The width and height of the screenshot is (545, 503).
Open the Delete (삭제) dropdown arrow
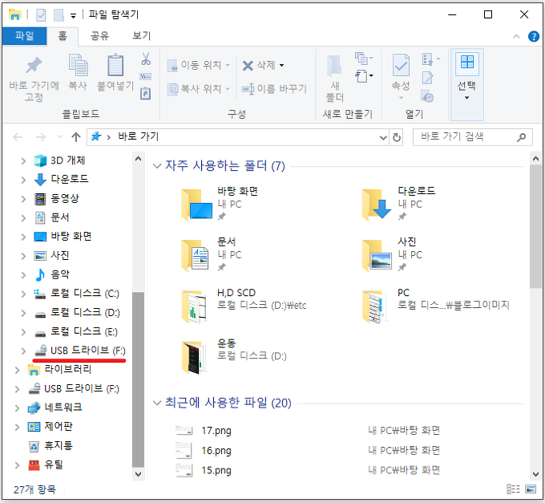(x=281, y=65)
